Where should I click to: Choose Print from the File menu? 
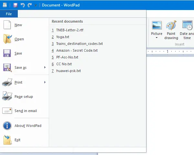tap(24, 82)
